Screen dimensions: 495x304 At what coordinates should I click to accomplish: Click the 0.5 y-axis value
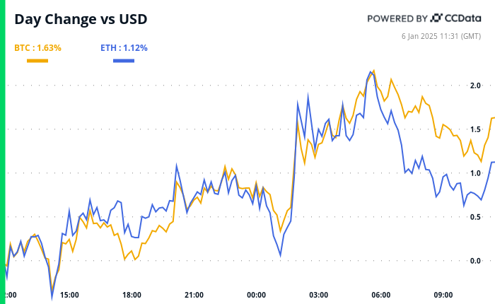475,217
